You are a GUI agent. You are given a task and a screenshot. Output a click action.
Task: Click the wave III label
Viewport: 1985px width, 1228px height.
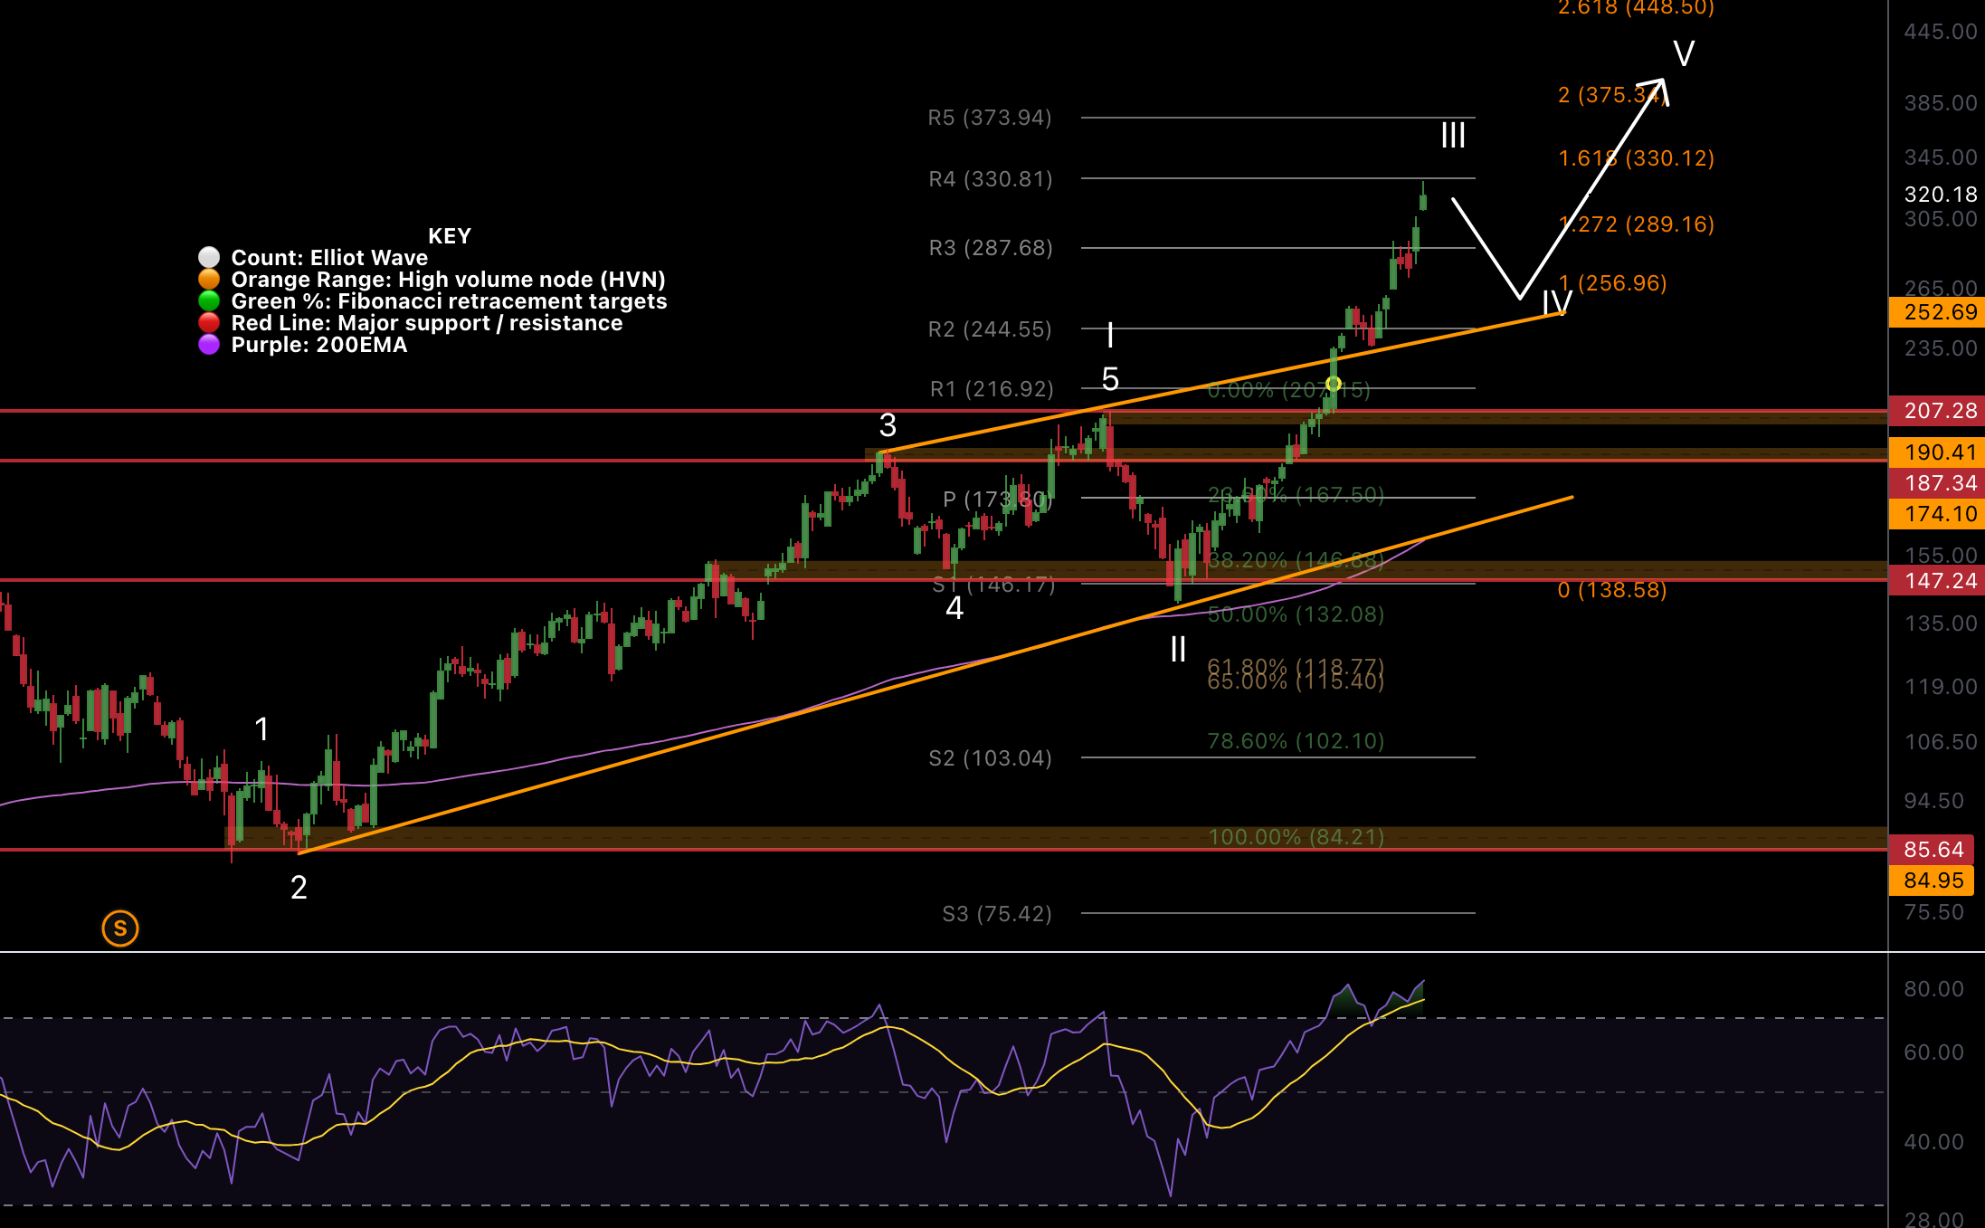tap(1453, 136)
